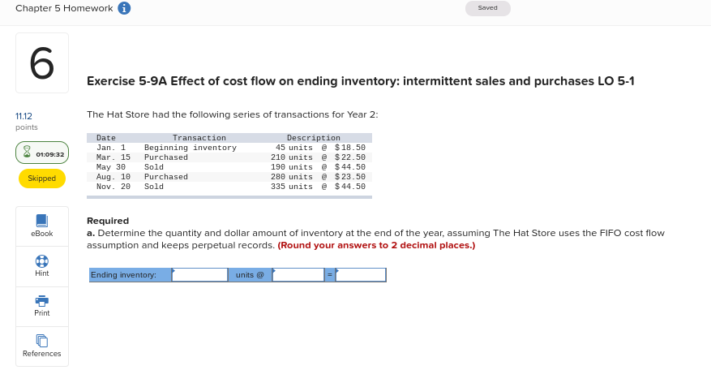Click the '45 units' quantity
Screen dimensions: 711x383
coord(294,148)
